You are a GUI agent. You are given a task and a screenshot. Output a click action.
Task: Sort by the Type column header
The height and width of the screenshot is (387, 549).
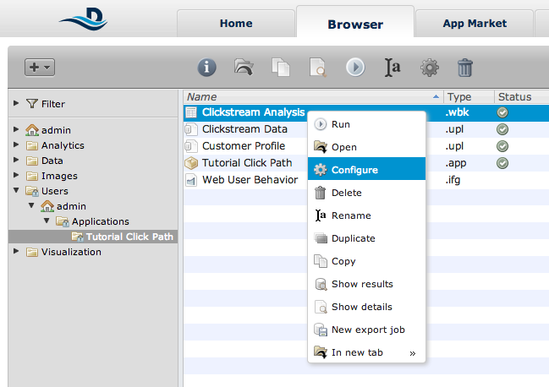point(469,97)
